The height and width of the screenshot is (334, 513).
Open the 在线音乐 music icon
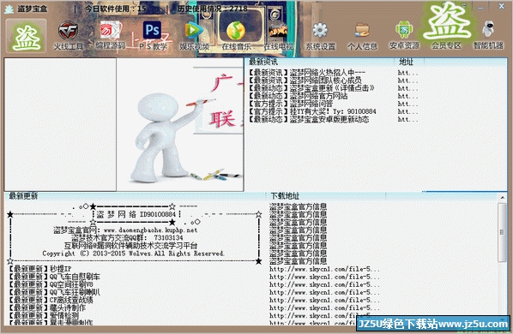(x=236, y=36)
